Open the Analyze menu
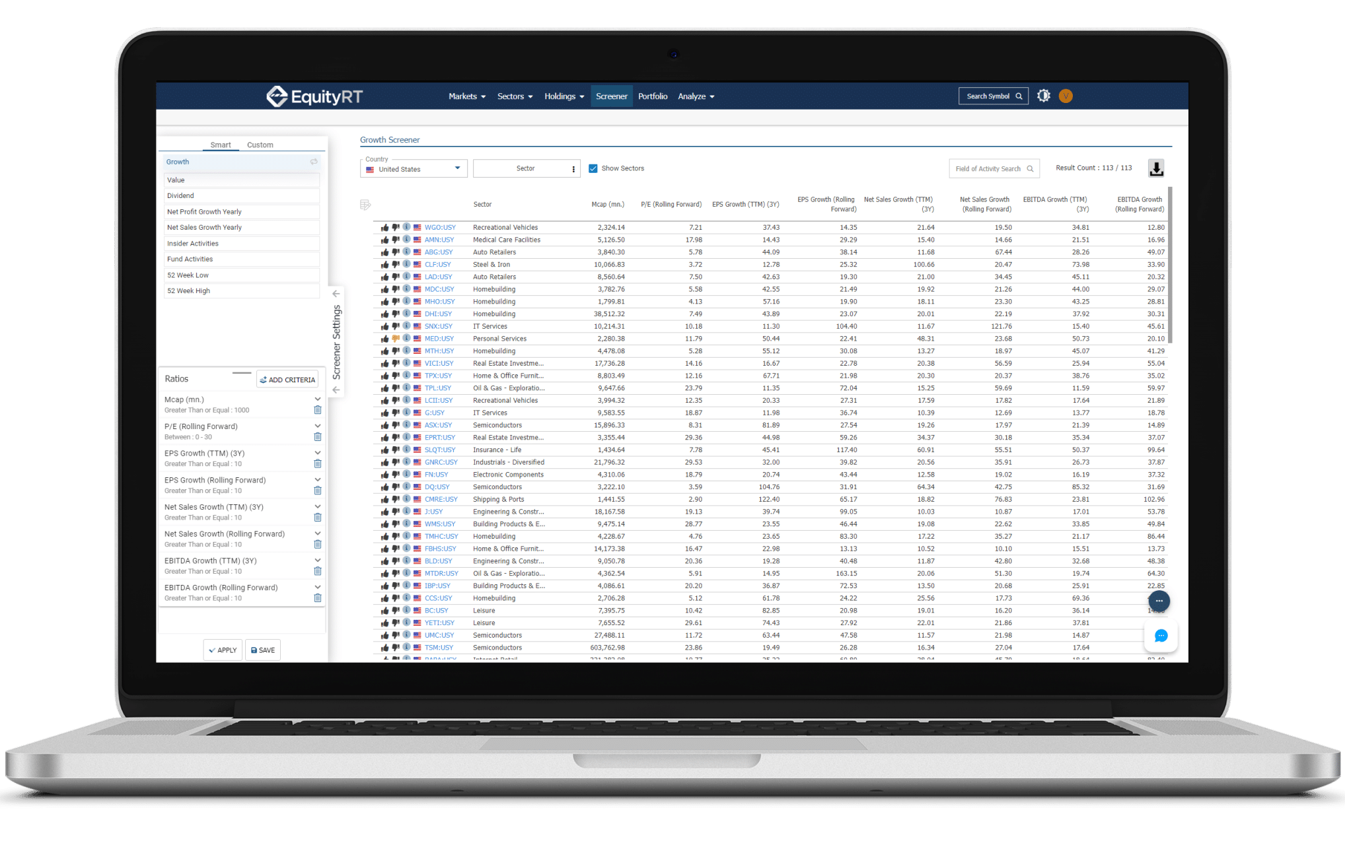The height and width of the screenshot is (845, 1345). [696, 96]
